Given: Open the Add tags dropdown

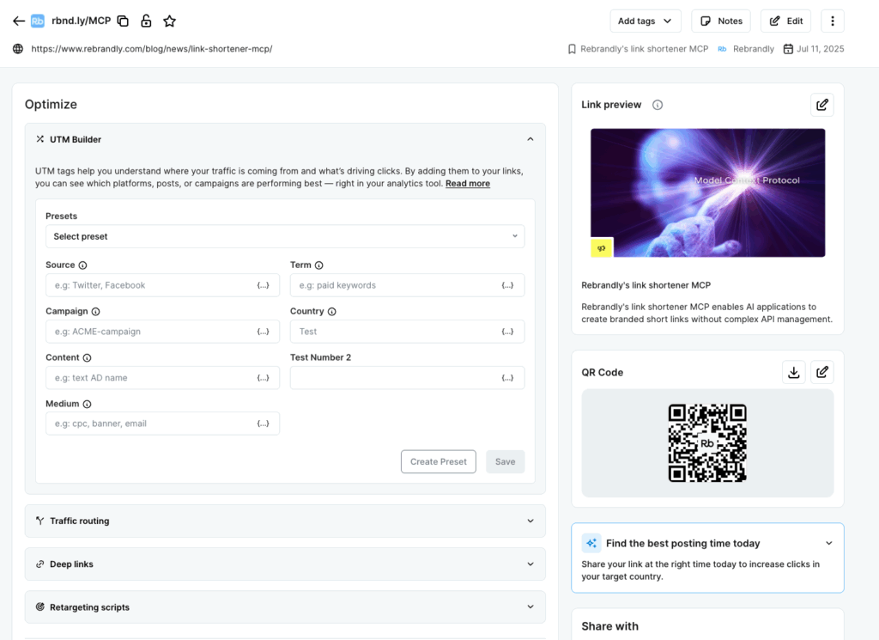Looking at the screenshot, I should pos(646,21).
